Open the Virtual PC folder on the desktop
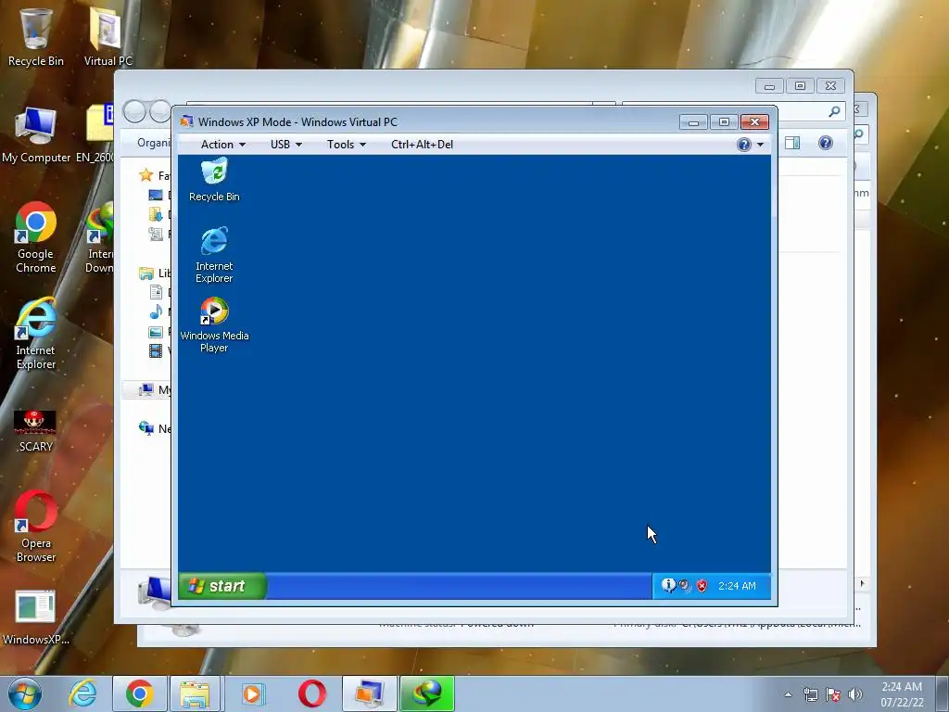949x712 pixels. pyautogui.click(x=108, y=36)
